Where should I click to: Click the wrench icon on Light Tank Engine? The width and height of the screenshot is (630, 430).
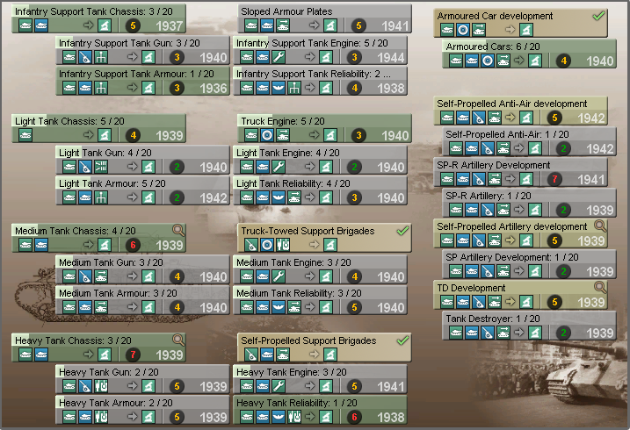(278, 167)
